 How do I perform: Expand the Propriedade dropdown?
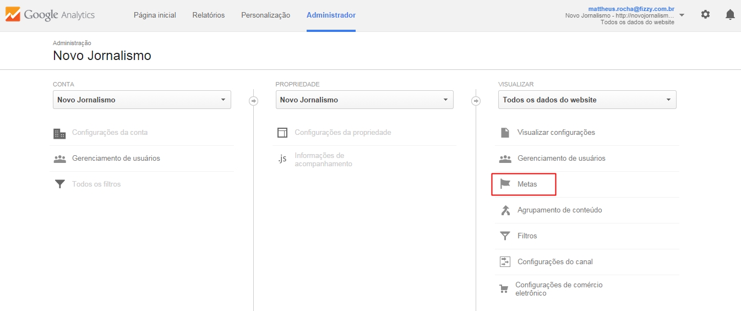[364, 100]
